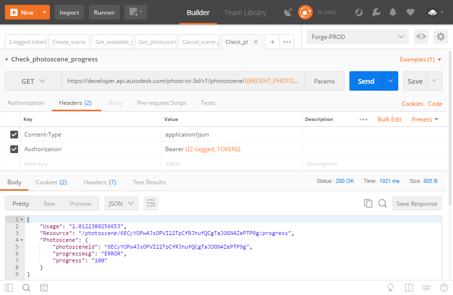Image resolution: width=453 pixels, height=295 pixels.
Task: Open the wrench settings icon
Action: pyautogui.click(x=376, y=12)
